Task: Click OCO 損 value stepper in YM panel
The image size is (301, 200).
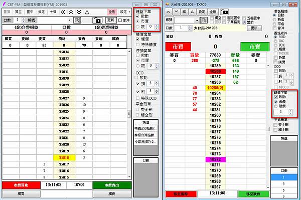Action: 157,84
